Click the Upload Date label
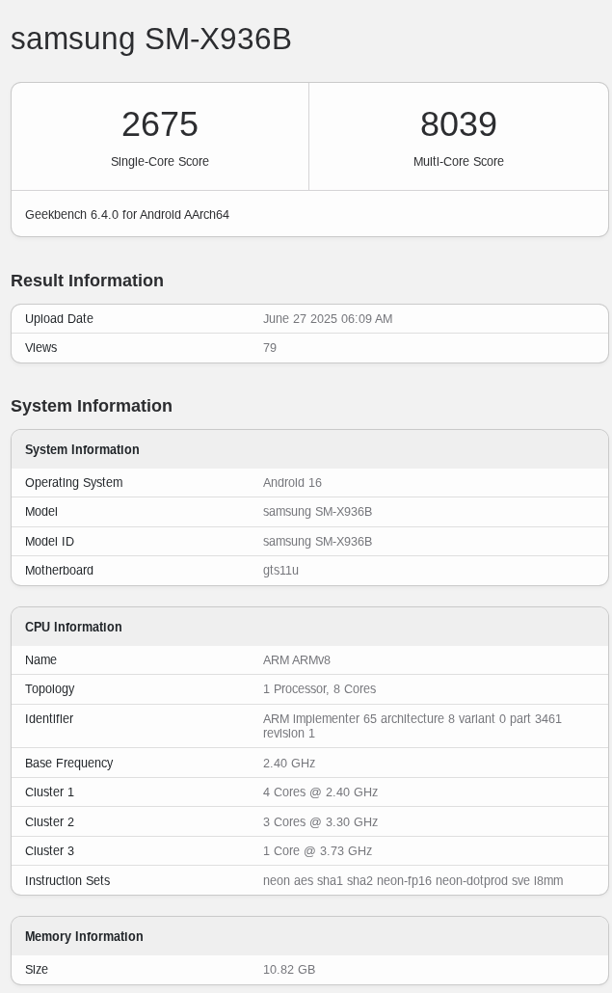 pos(60,319)
